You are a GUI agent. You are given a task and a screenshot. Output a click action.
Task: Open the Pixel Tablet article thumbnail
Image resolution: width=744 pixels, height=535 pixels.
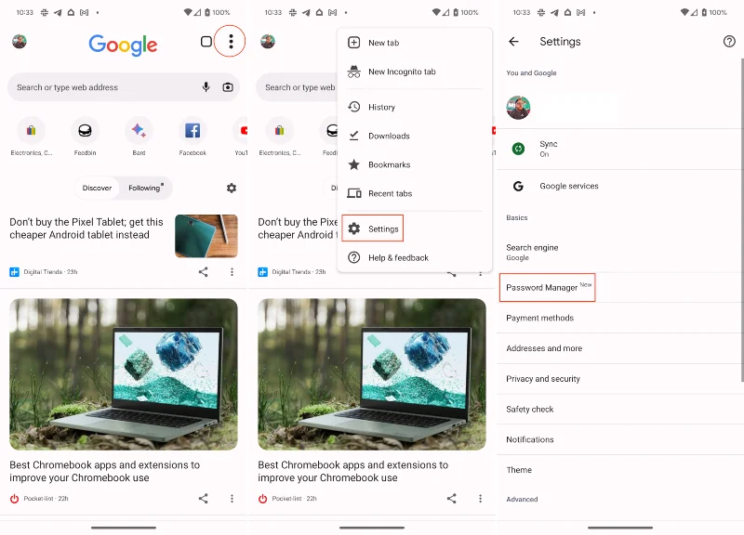pyautogui.click(x=206, y=236)
